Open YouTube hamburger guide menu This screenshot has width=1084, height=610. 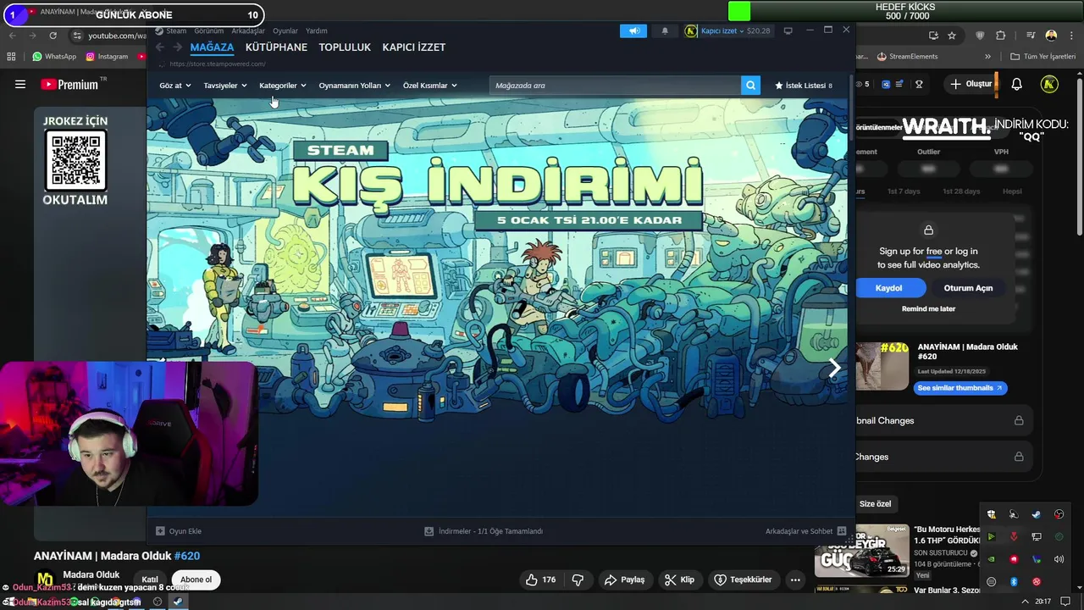[20, 84]
